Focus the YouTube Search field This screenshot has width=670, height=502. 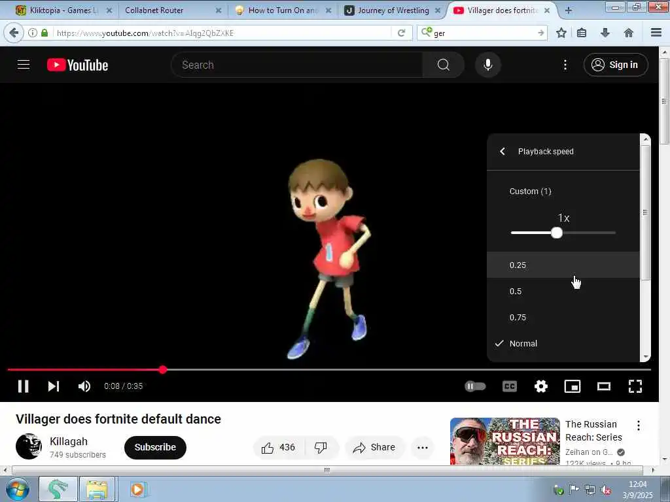tap(297, 65)
